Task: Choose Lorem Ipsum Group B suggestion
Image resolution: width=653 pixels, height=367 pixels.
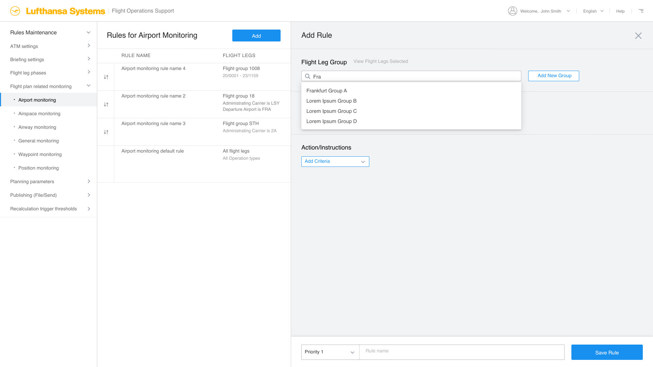Action: pyautogui.click(x=411, y=101)
